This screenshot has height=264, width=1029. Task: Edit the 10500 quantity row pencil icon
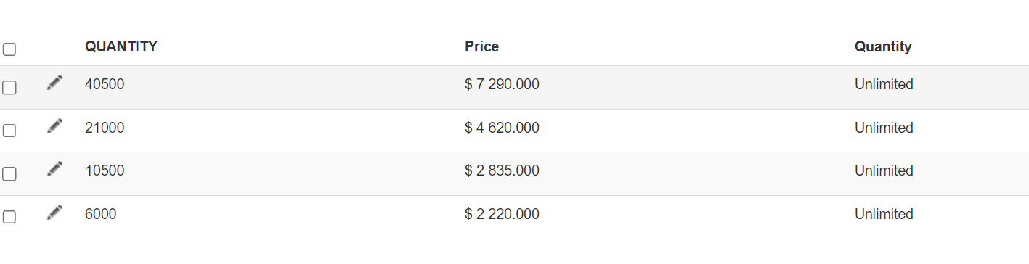(x=54, y=169)
